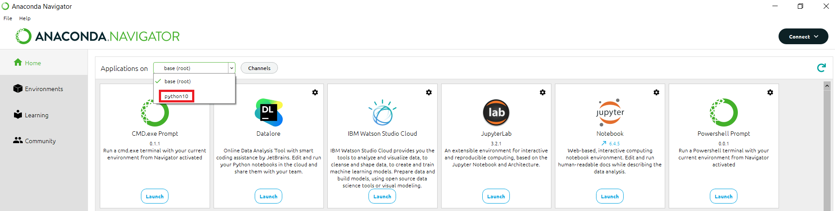
Task: Choose base (root) in the dropdown list
Action: click(177, 81)
